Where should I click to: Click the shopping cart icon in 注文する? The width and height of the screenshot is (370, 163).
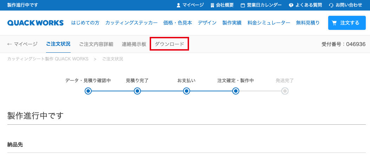coord(335,23)
